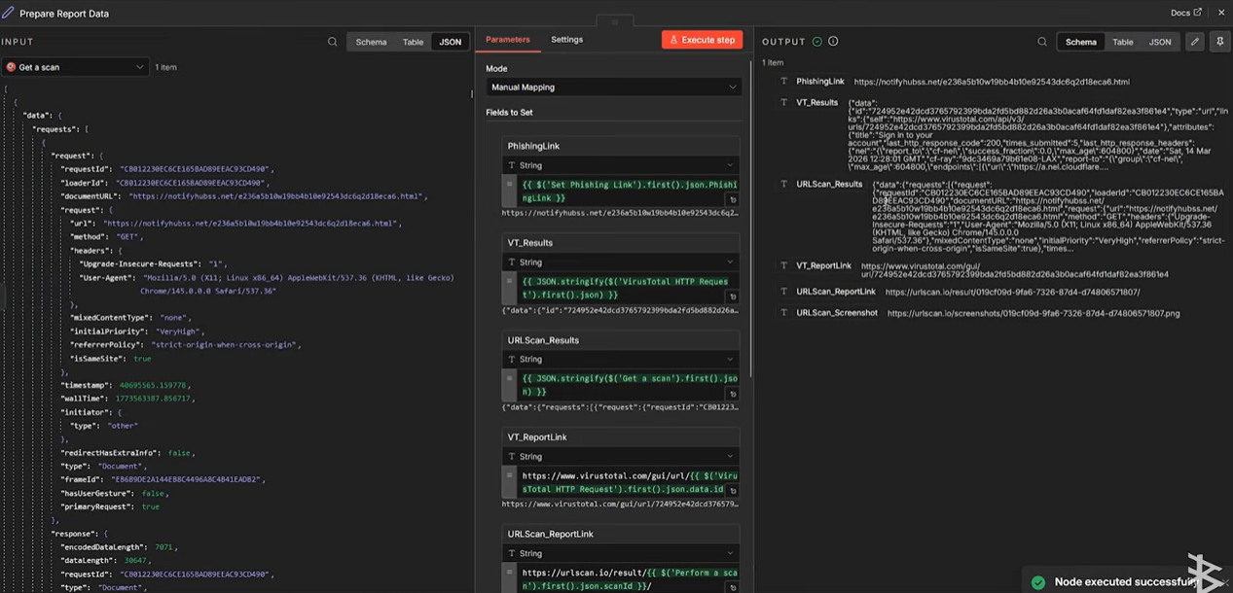Click the green output success check icon

click(817, 42)
